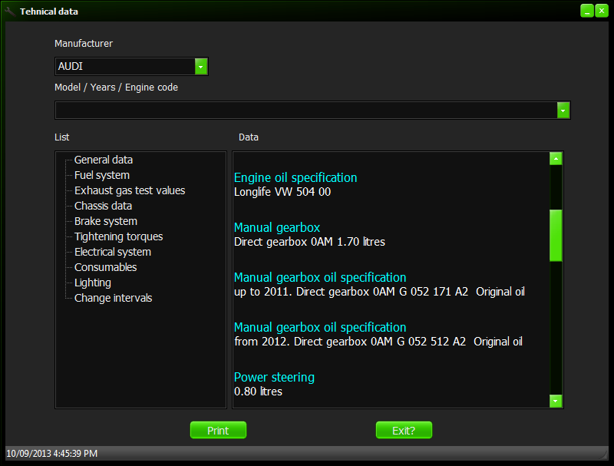The height and width of the screenshot is (466, 614).
Task: Select Fuel system in the list
Action: point(102,175)
